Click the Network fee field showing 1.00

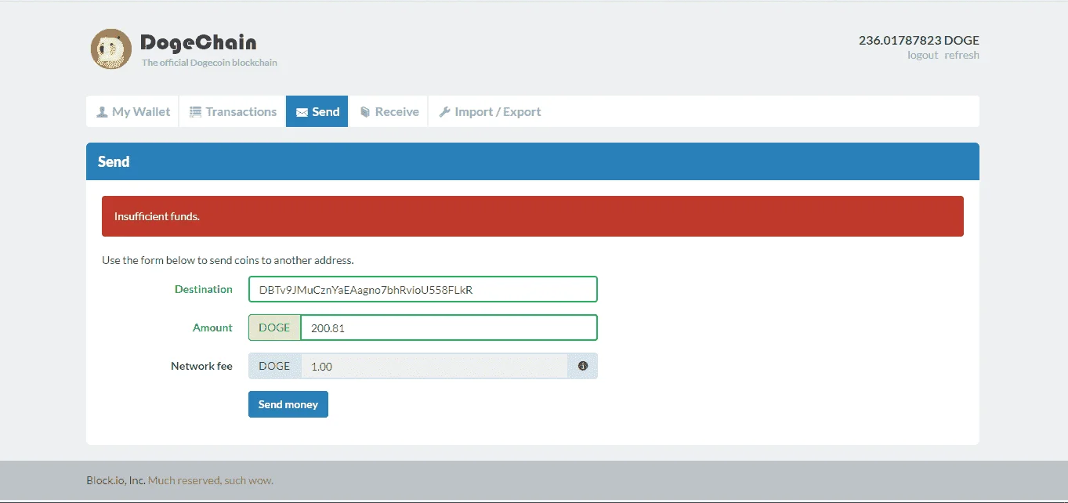[434, 366]
